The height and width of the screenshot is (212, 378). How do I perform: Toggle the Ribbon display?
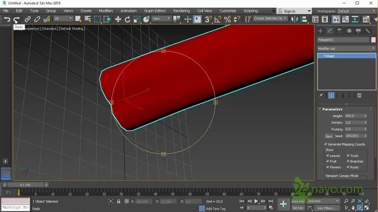point(336,19)
